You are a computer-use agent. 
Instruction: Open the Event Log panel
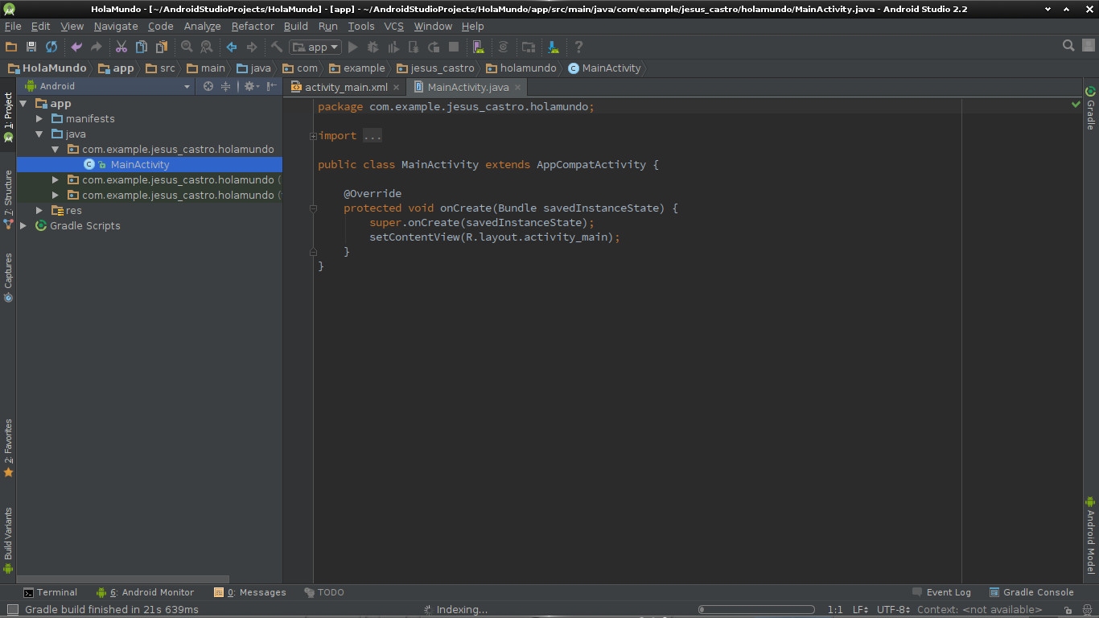click(941, 592)
